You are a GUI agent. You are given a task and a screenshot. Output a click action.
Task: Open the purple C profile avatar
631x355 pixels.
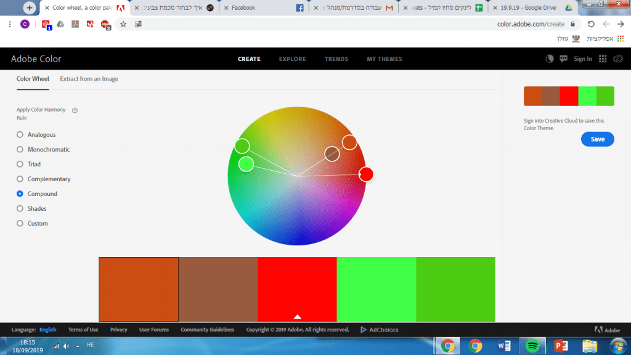coord(25,24)
